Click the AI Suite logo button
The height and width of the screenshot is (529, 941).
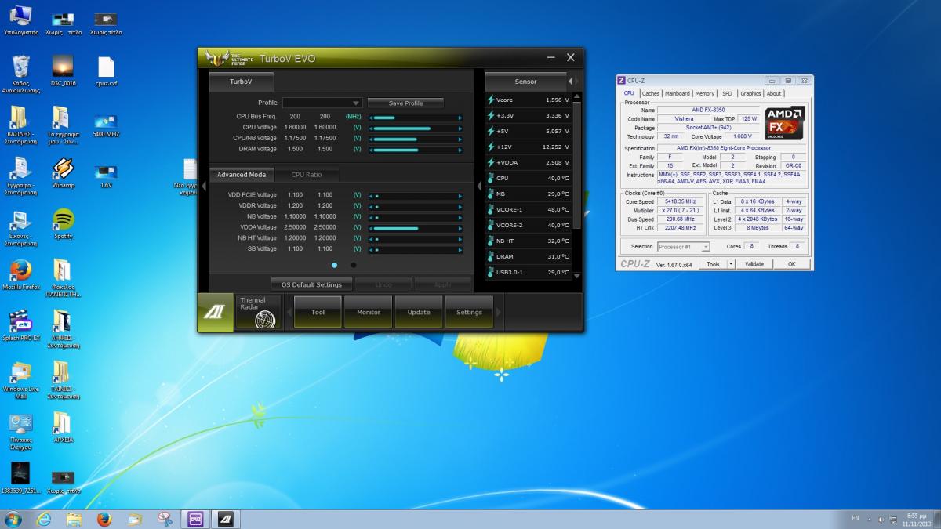[215, 312]
